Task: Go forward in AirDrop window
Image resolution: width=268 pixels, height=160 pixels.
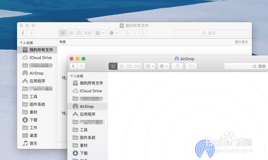Action: [81, 66]
